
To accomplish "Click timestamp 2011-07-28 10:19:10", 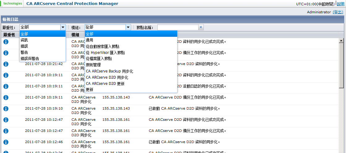I will 44,109.
